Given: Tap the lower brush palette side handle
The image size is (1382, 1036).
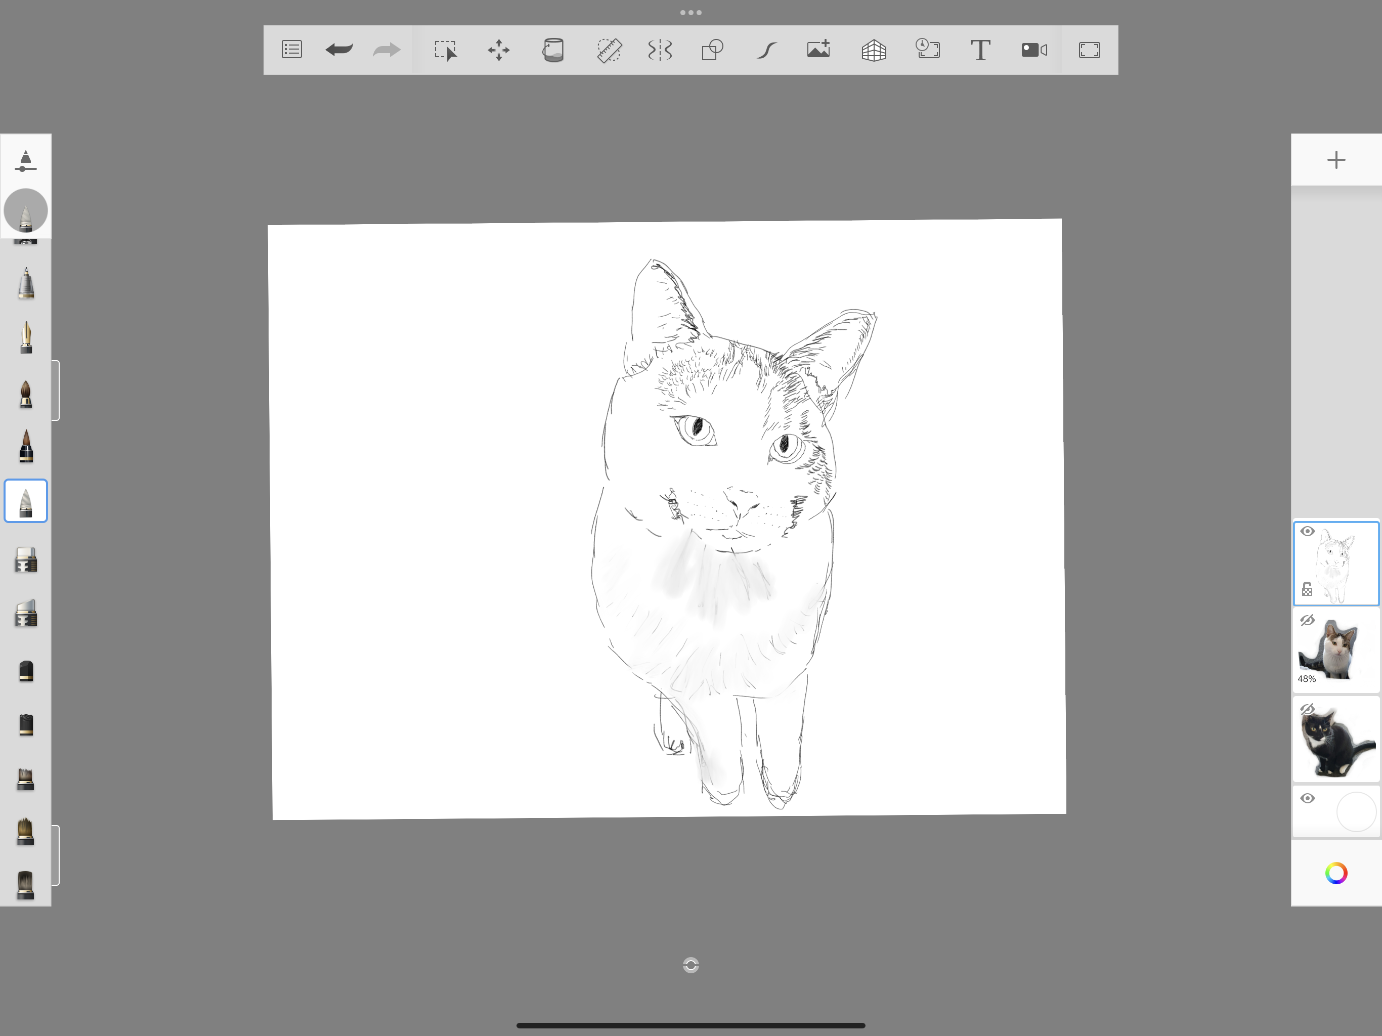Looking at the screenshot, I should [x=56, y=855].
